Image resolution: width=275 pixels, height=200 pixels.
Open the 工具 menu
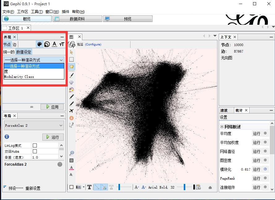37,11
